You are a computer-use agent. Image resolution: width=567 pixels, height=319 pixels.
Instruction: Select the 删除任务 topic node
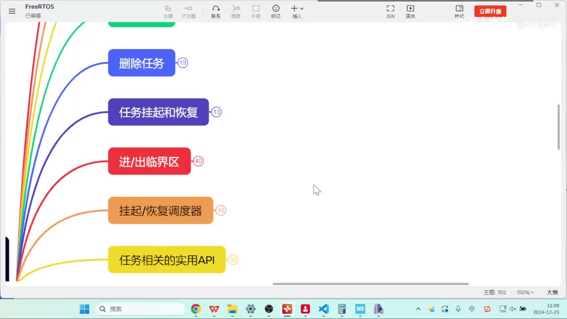(142, 63)
